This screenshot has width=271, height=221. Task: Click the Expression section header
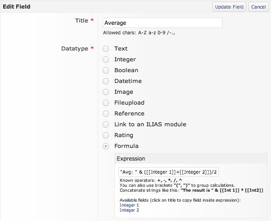[131, 159]
